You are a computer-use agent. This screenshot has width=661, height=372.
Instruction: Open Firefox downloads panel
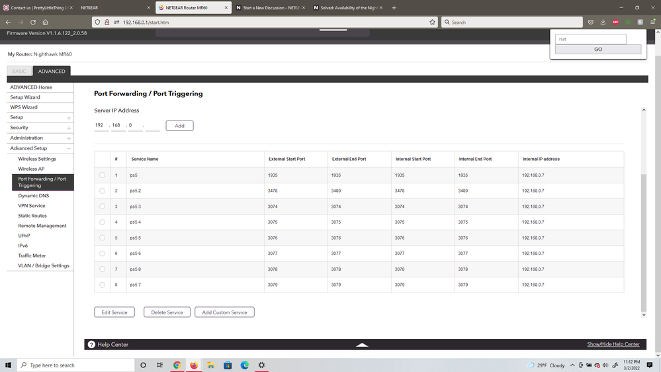[603, 22]
